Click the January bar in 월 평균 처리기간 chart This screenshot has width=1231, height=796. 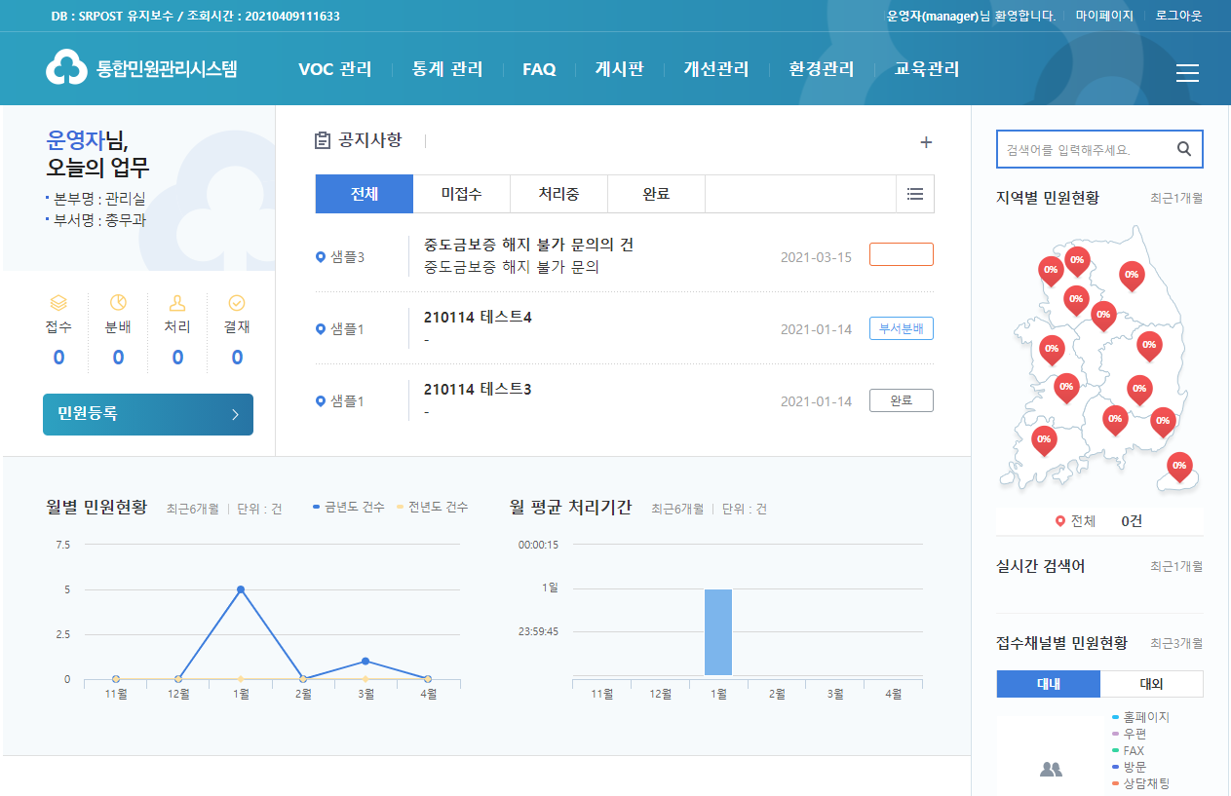[x=718, y=631]
